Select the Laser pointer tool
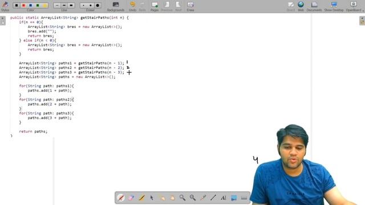Image resolution: width=365 pixels, height=205 pixels. (203, 198)
